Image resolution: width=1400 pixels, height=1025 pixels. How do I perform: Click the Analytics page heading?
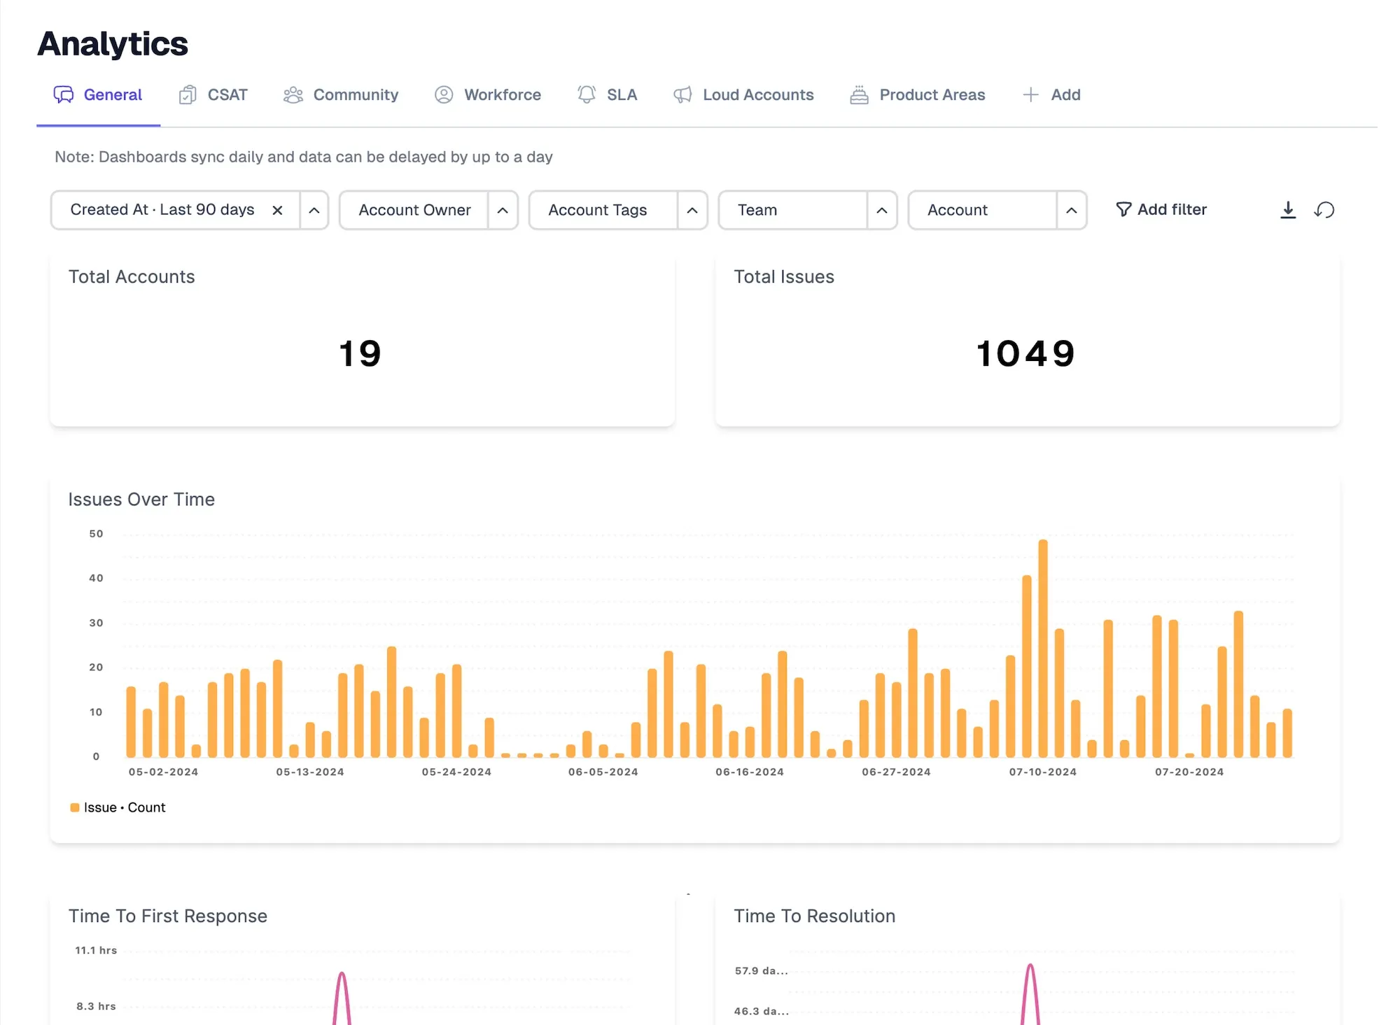tap(113, 43)
